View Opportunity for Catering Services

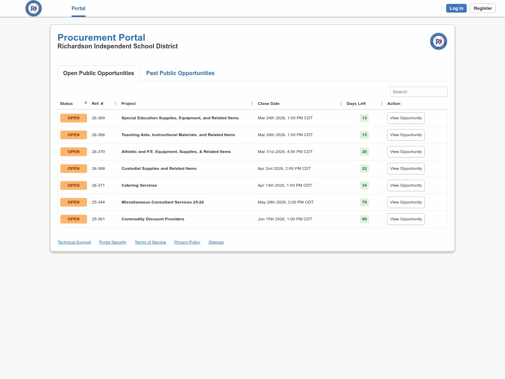click(x=406, y=185)
